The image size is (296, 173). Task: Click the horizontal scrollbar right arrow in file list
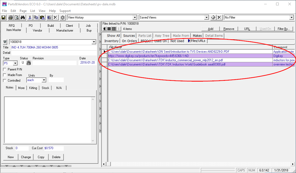click(x=293, y=164)
